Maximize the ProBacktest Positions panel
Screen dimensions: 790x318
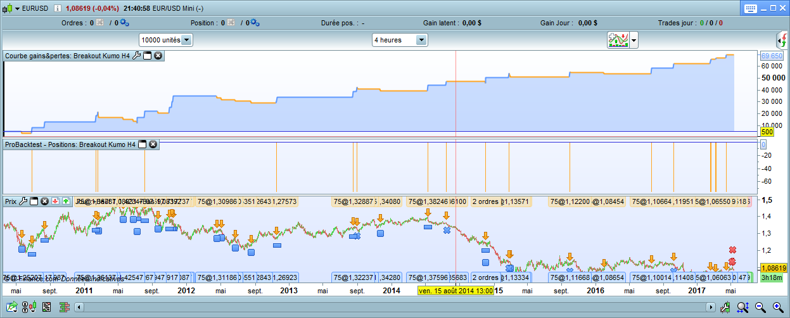click(x=143, y=144)
